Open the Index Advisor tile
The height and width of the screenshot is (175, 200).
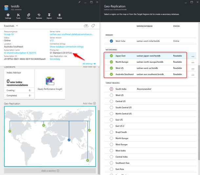[19, 84]
